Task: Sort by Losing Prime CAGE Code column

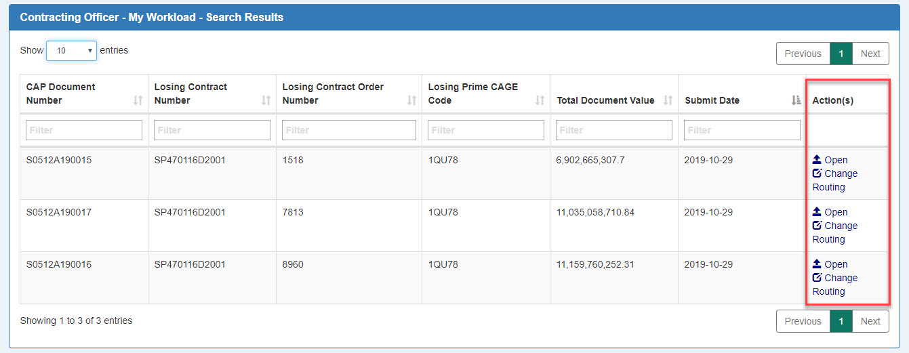Action: (x=540, y=100)
